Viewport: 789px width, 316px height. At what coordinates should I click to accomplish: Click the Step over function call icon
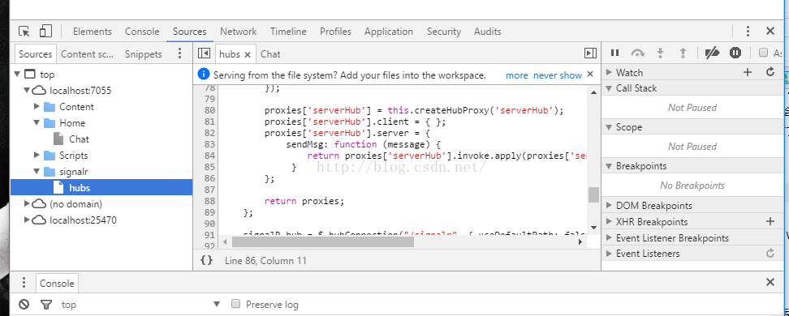[637, 53]
